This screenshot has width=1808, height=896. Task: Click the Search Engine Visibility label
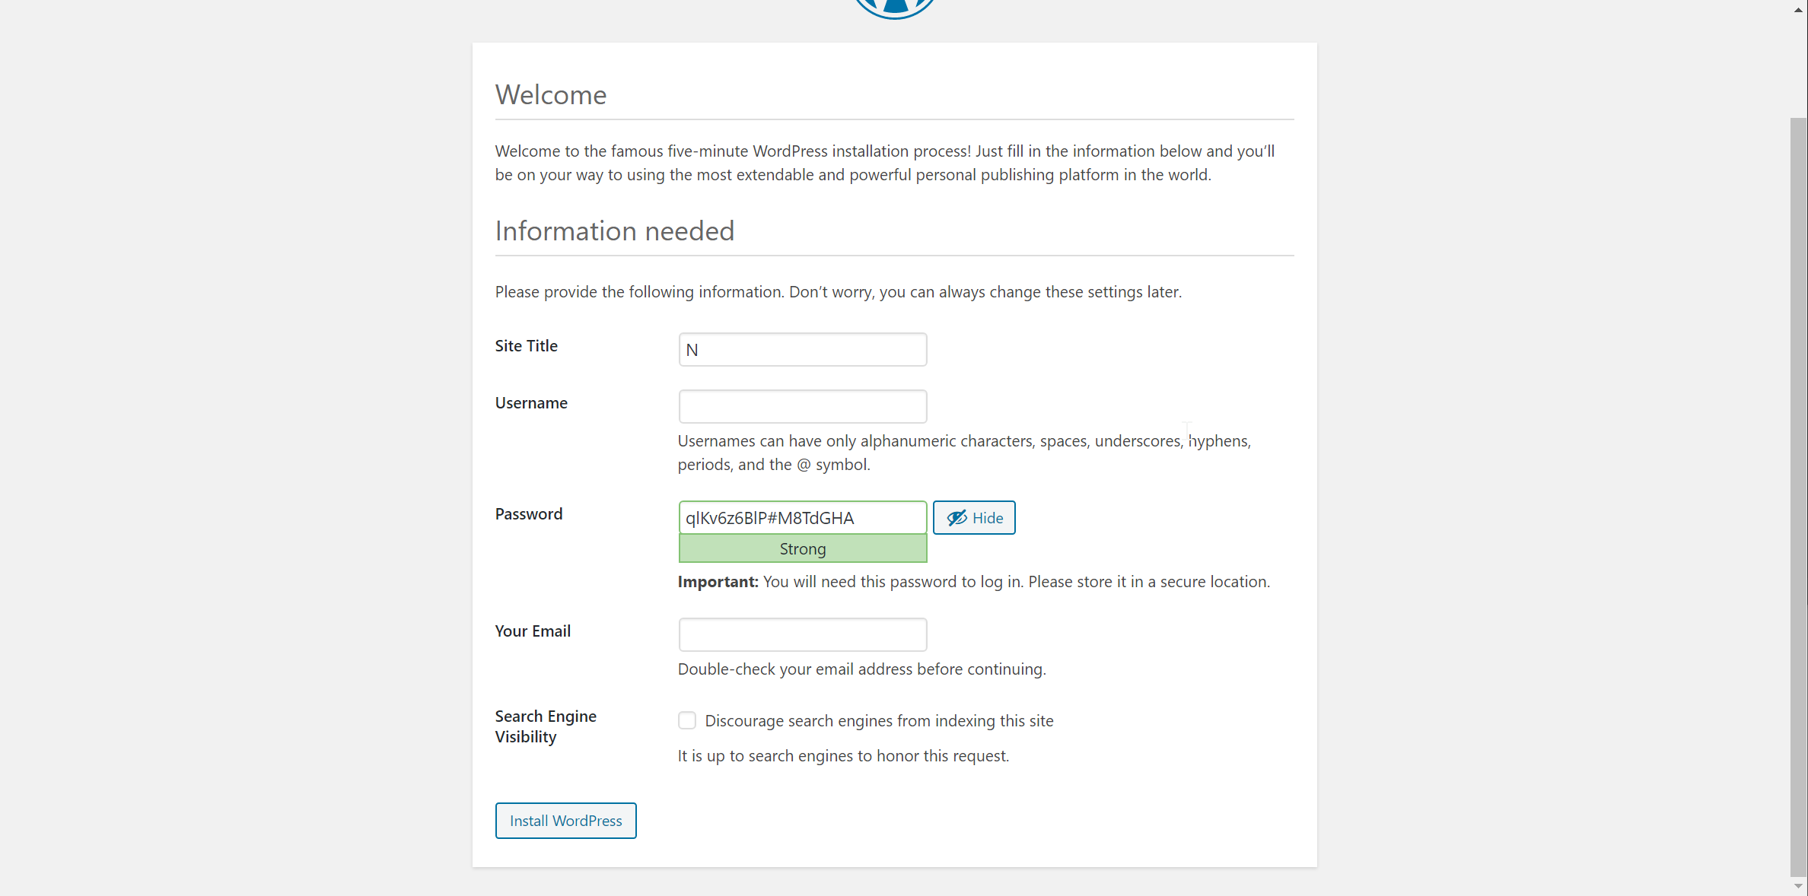click(546, 726)
